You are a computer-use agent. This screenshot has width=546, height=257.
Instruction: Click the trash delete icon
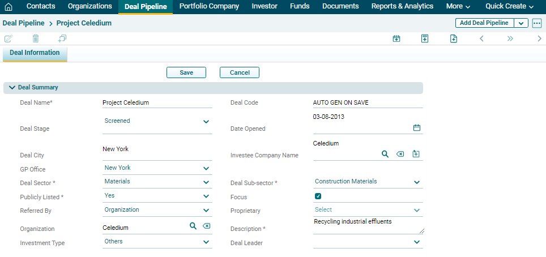pos(36,38)
